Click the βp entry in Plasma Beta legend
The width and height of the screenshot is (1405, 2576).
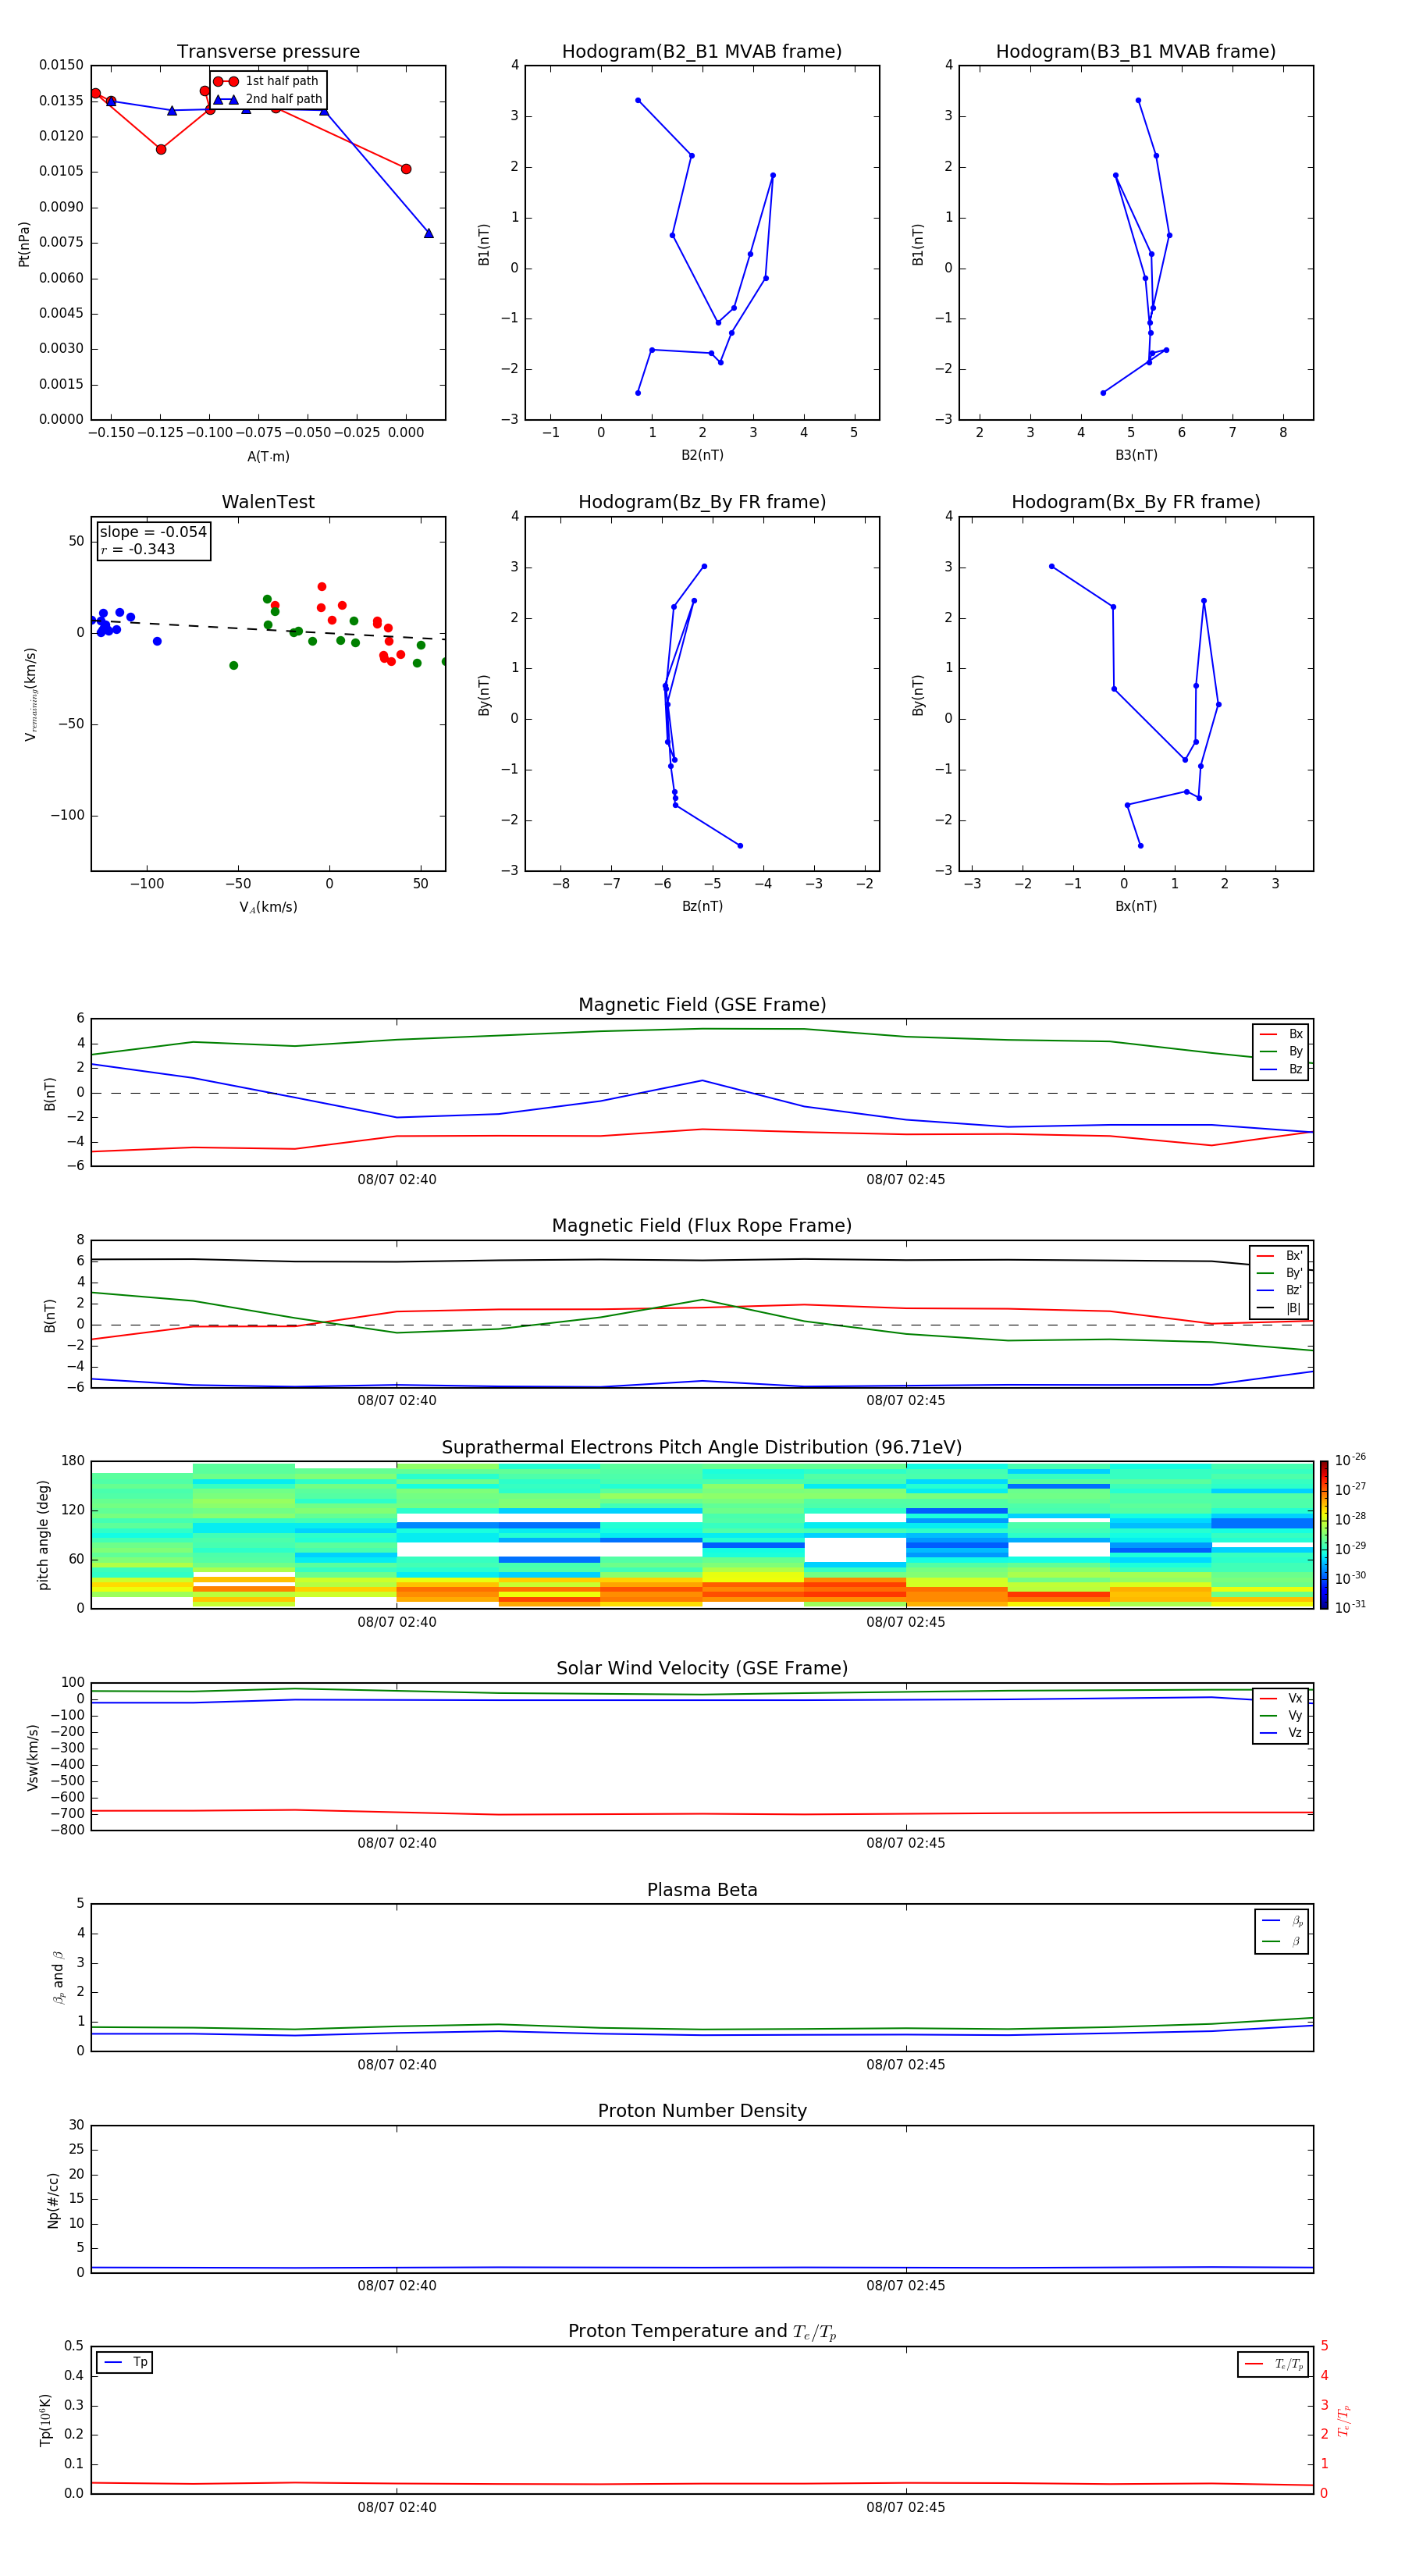pos(1282,1921)
